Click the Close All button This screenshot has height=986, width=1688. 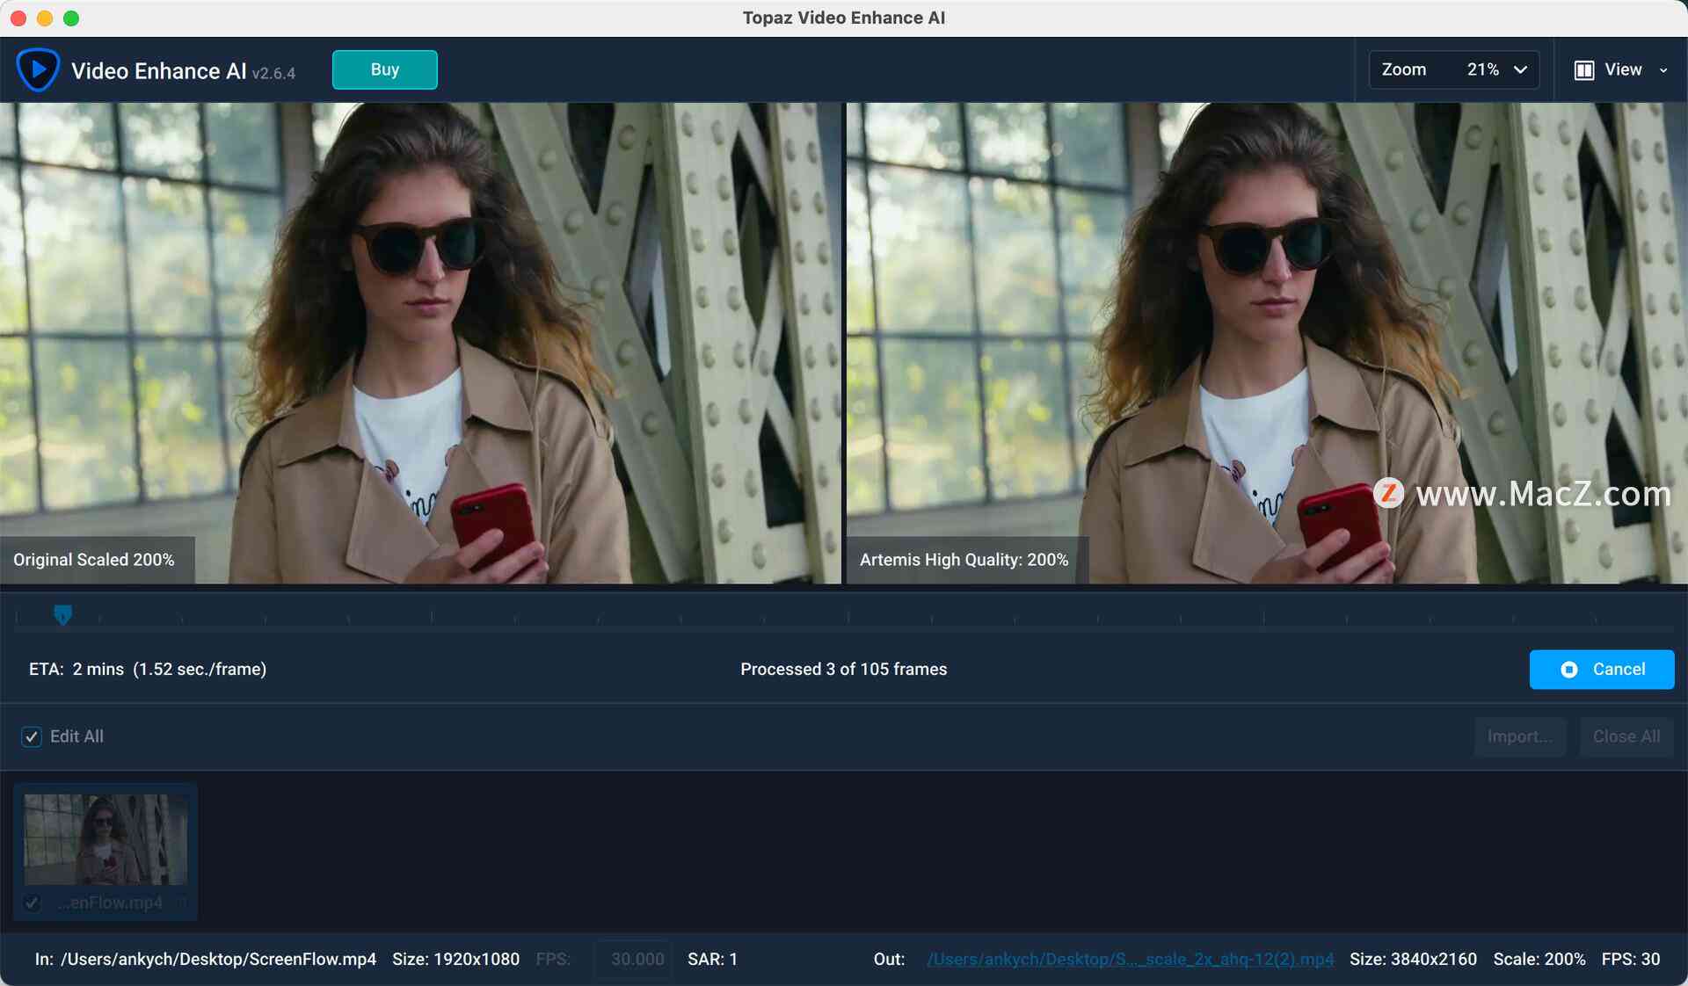point(1626,736)
